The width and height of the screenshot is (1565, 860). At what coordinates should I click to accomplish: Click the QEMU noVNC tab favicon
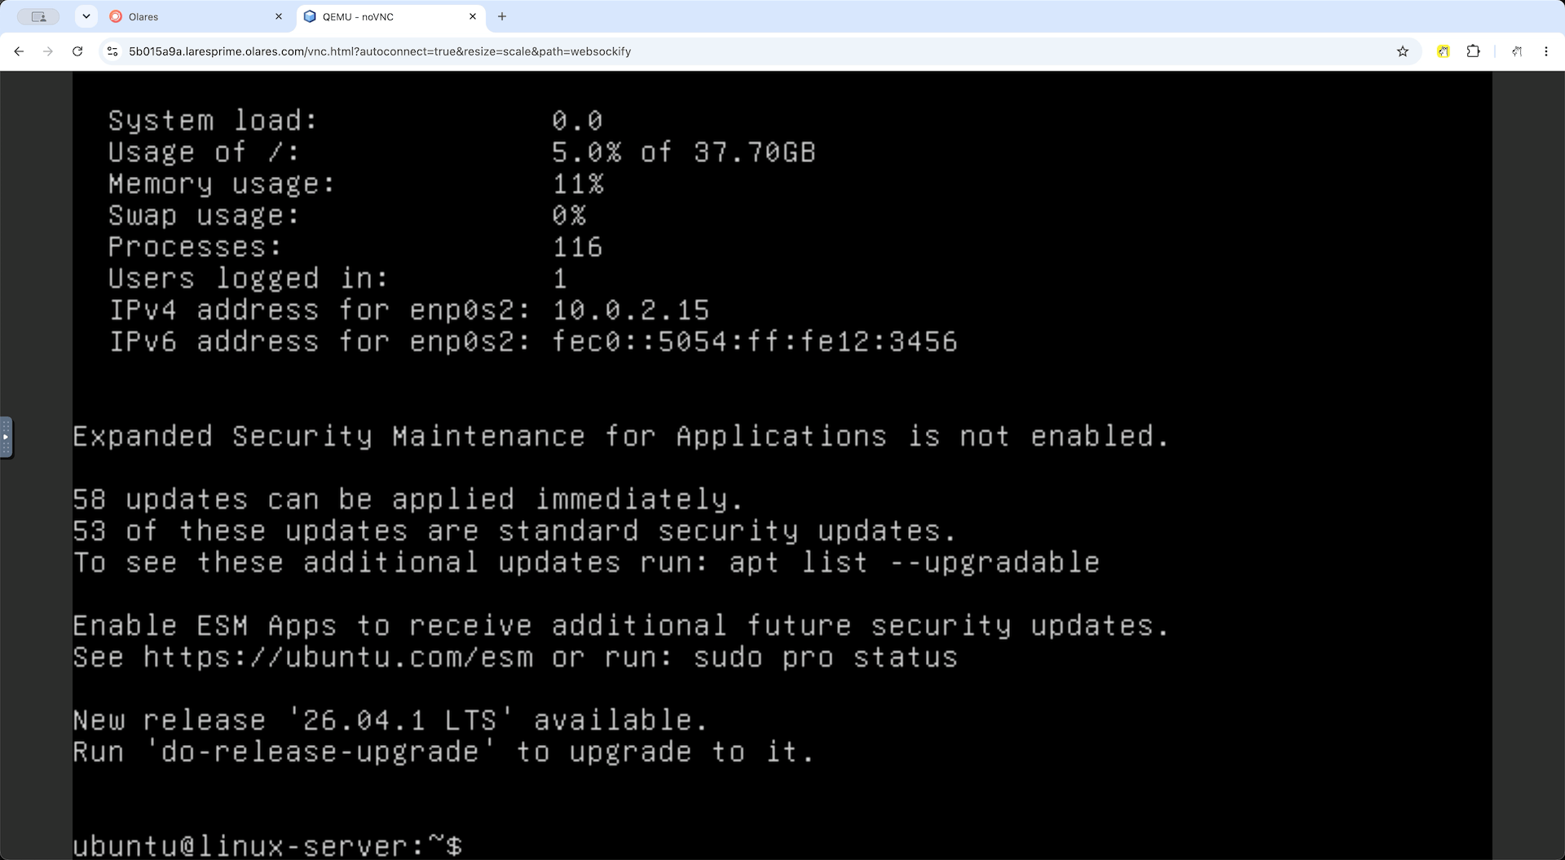[x=310, y=16]
